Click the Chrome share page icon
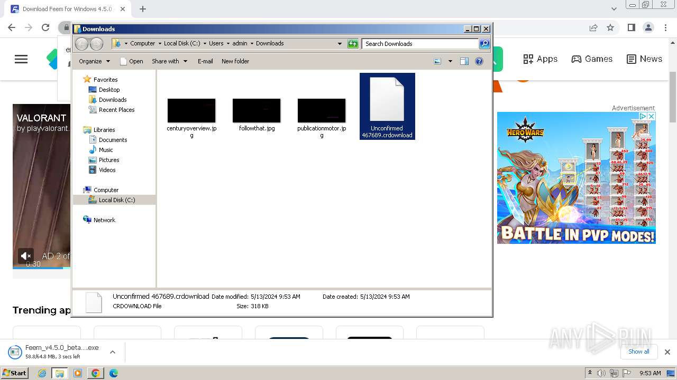The image size is (677, 380). click(593, 27)
